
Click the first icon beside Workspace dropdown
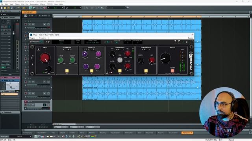pyautogui.click(x=36, y=136)
